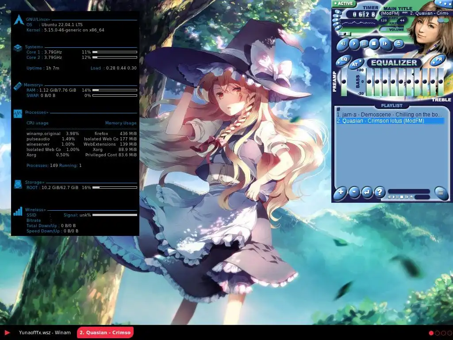Click the PREAMP slider knob
The width and height of the screenshot is (453, 340).
(343, 82)
